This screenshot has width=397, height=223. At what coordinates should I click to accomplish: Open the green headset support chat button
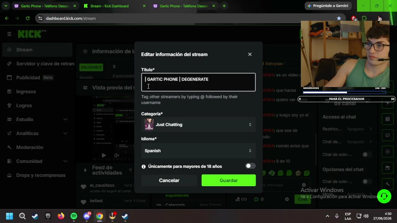[x=384, y=196]
